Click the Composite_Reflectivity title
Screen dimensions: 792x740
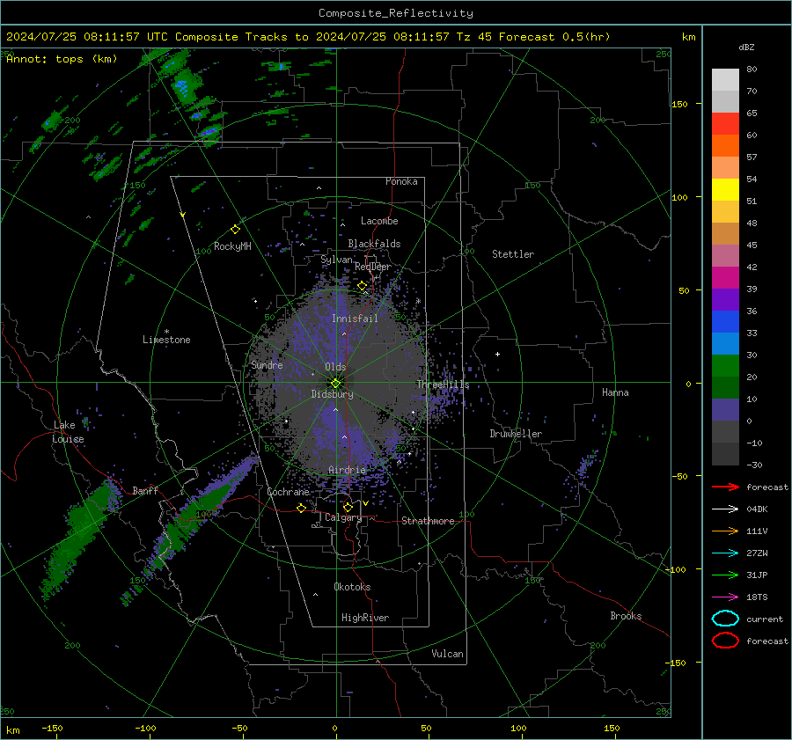396,13
